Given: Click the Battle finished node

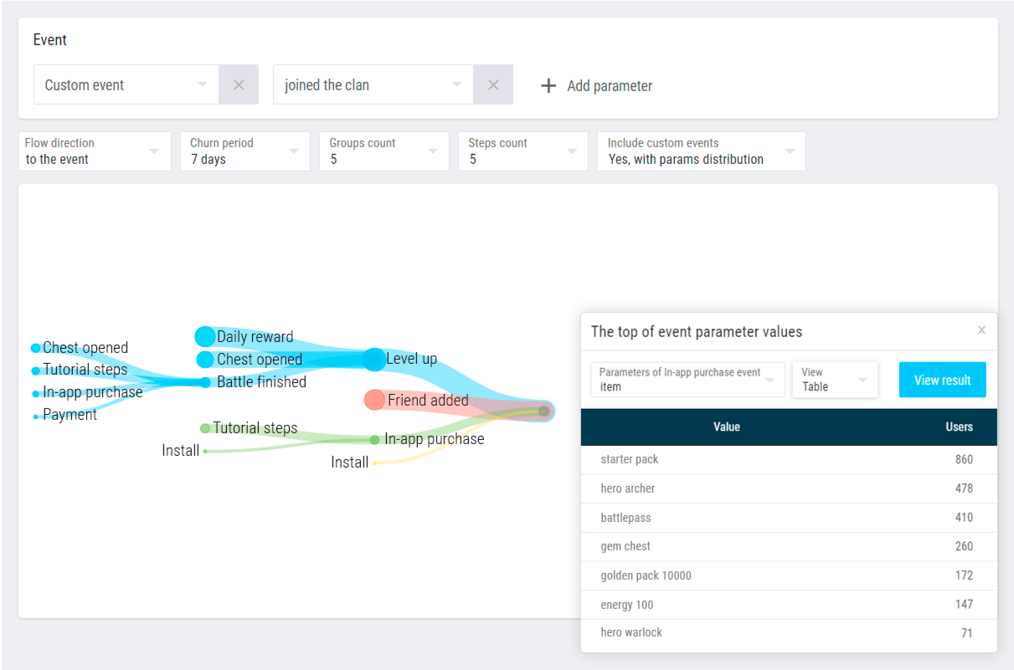Looking at the screenshot, I should point(205,382).
